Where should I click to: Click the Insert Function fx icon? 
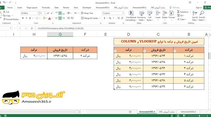point(32,28)
